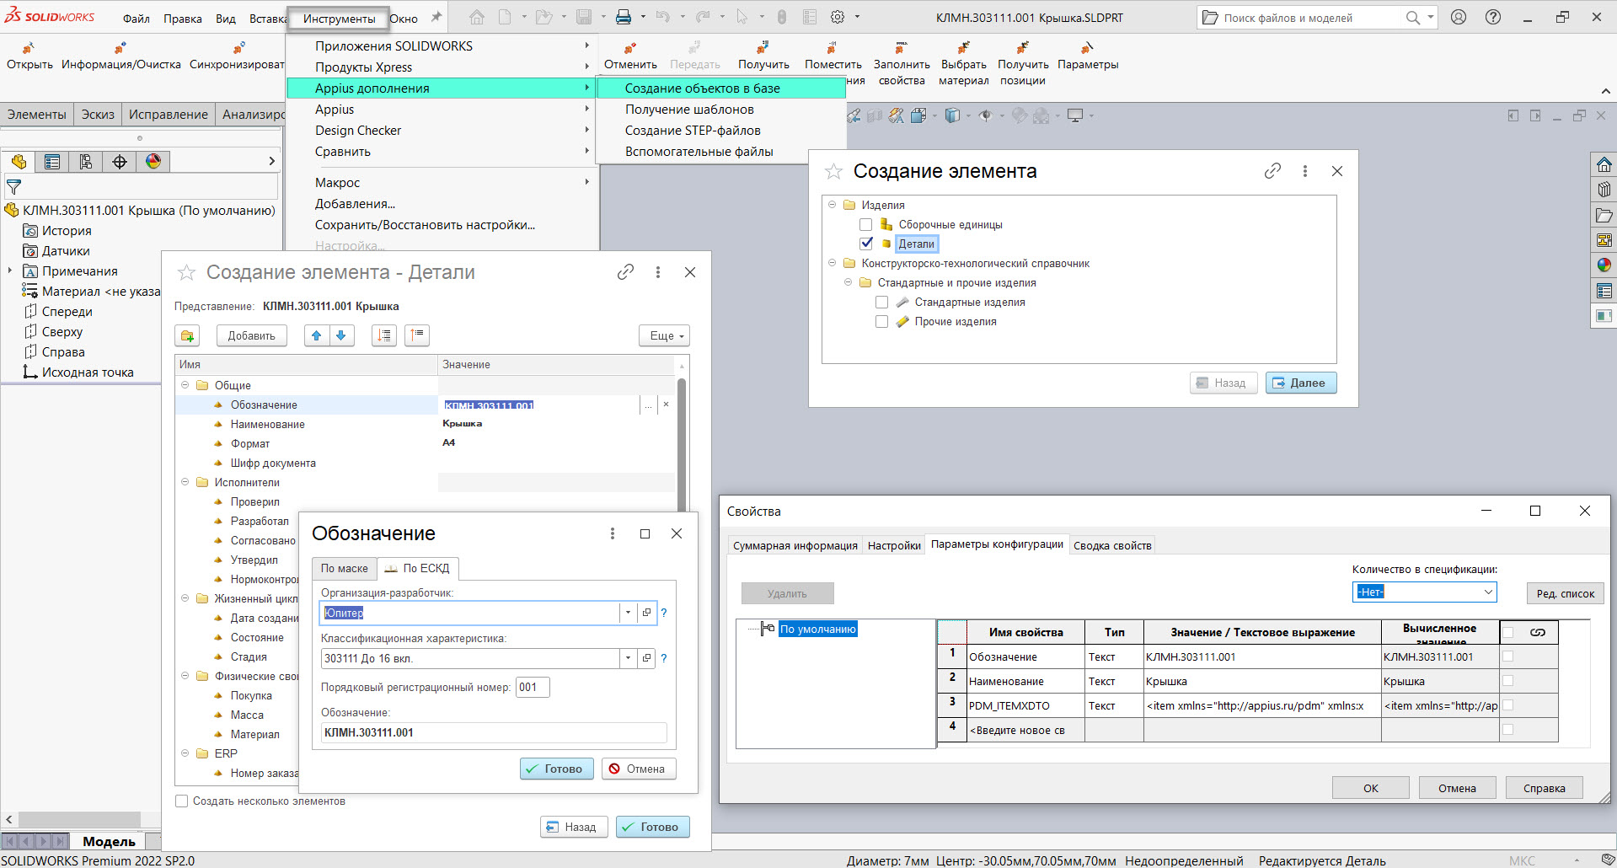
Task: Open the ConfigurationManager tab icon
Action: tap(86, 162)
